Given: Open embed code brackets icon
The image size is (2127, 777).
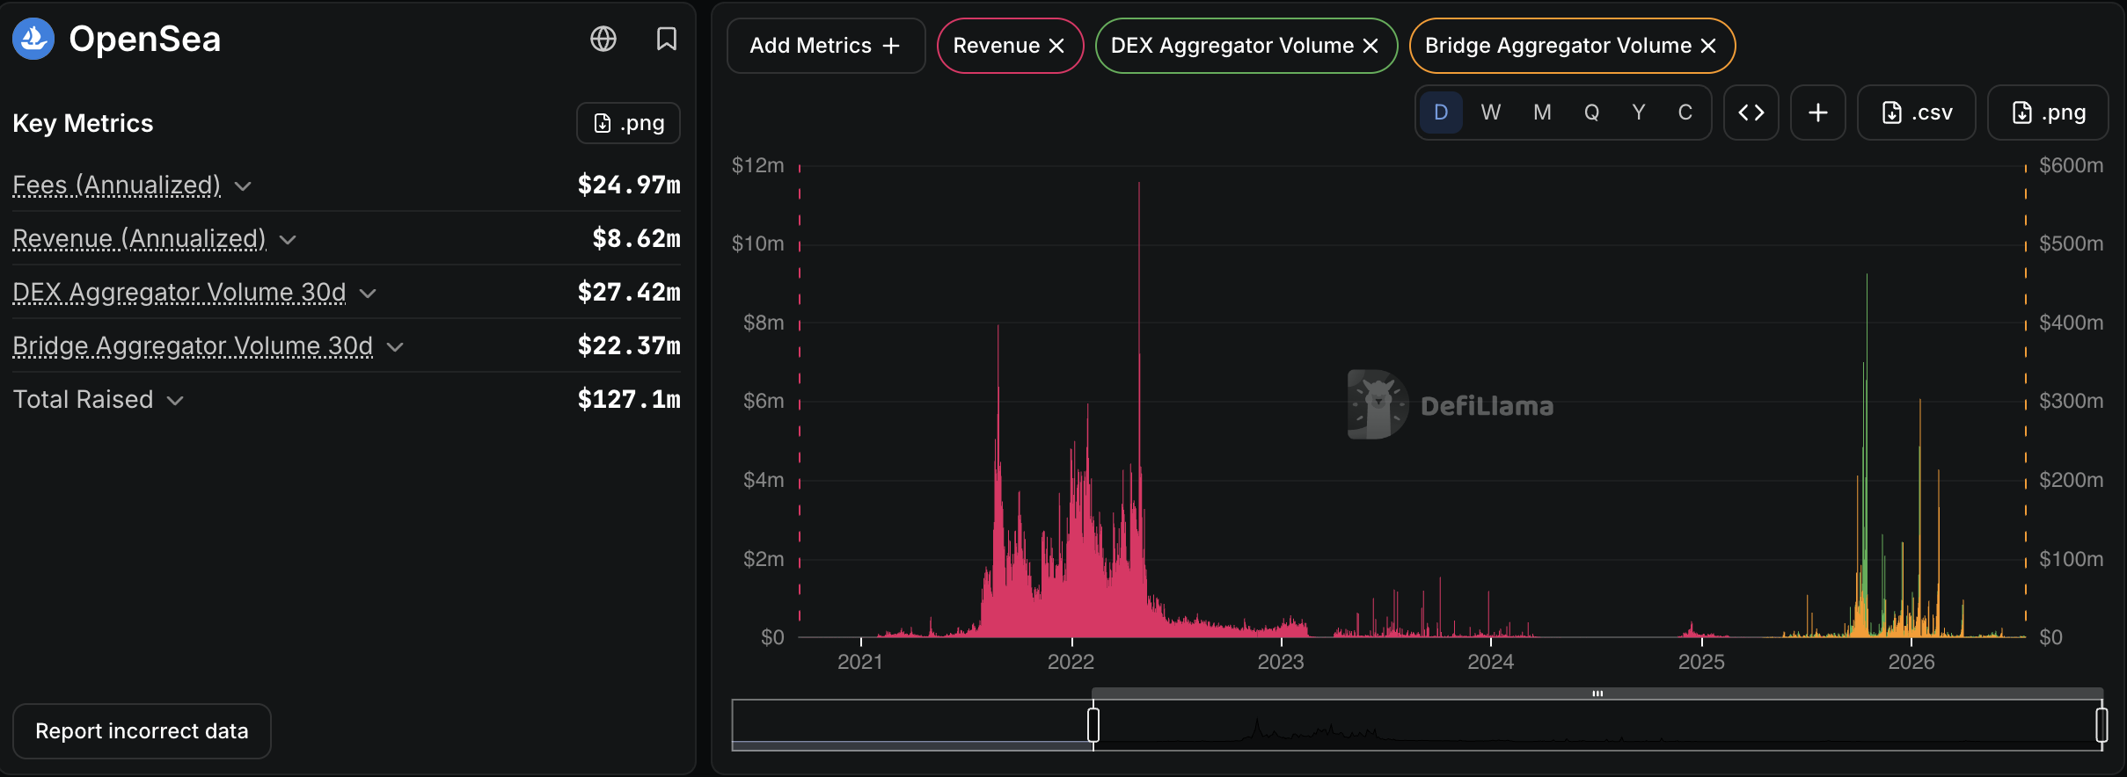Looking at the screenshot, I should (x=1751, y=113).
